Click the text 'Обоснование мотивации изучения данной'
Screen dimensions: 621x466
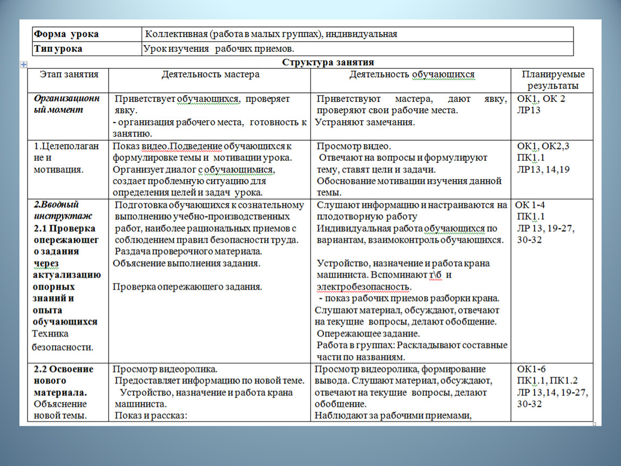(409, 181)
